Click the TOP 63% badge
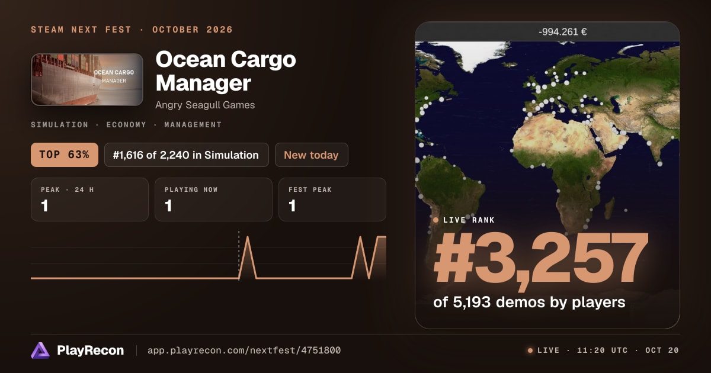The width and height of the screenshot is (711, 373). coord(64,155)
